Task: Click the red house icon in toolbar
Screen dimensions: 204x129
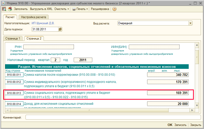Action: pos(10,9)
